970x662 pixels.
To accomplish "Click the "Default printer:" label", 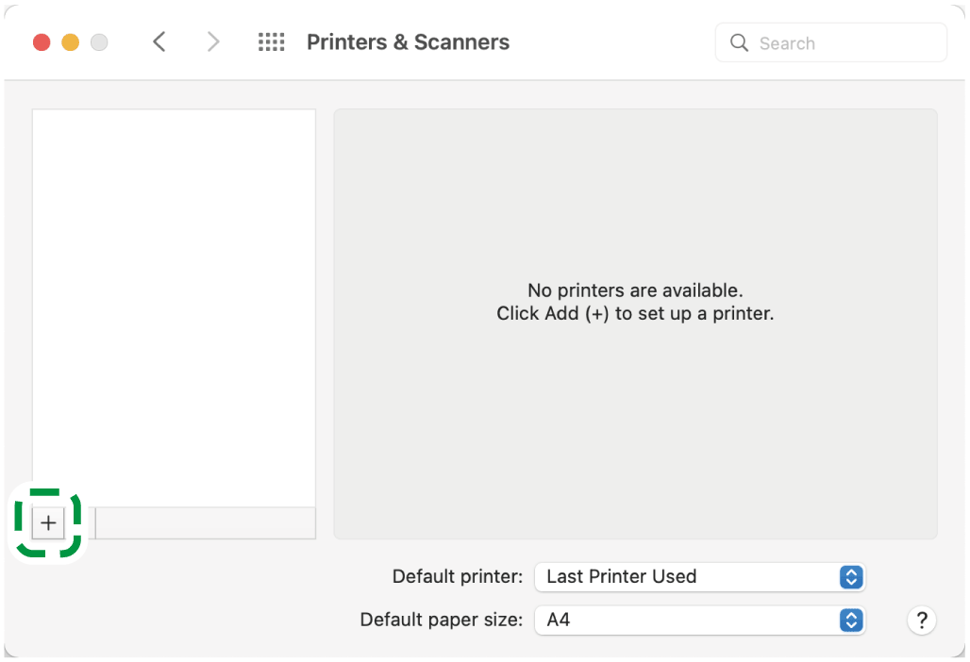I will coord(457,576).
